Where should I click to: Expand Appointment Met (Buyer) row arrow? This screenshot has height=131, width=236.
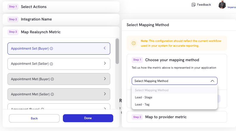click(x=105, y=79)
